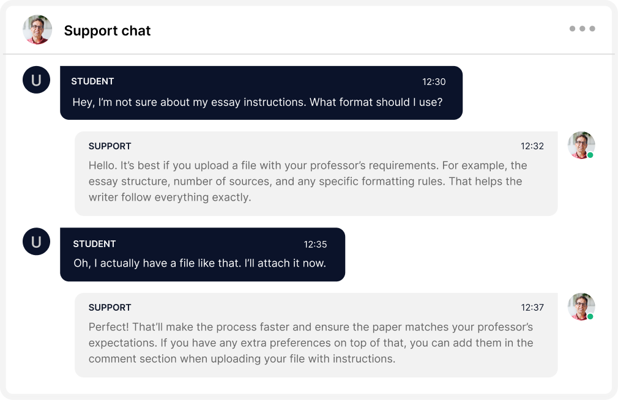Click support avatar beside 12:37 message
The height and width of the screenshot is (400, 618).
click(x=581, y=306)
